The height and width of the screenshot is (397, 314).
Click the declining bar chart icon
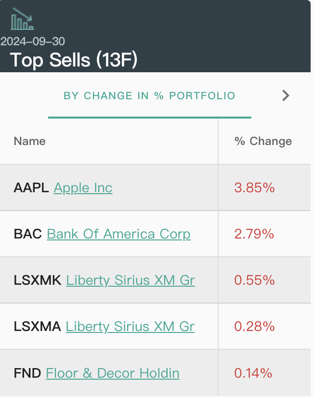tap(22, 19)
